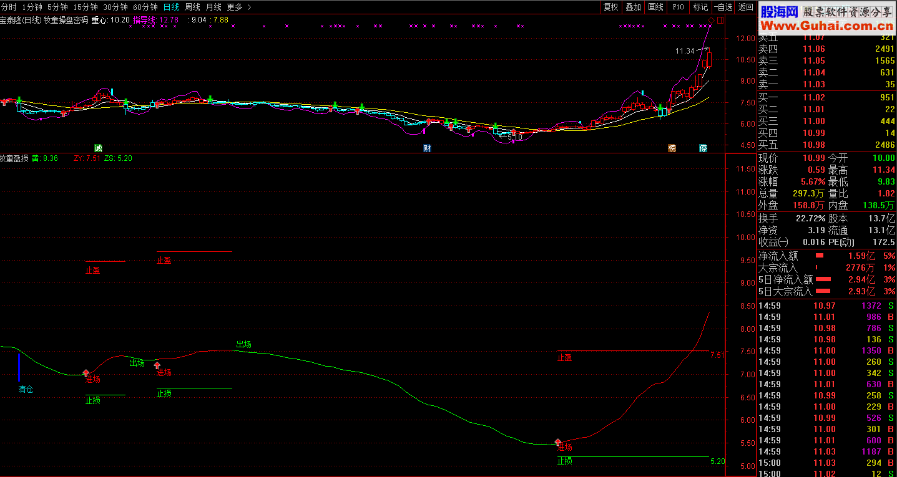
Task: Click the red 止盈 line at 7.51
Action: (x=633, y=351)
